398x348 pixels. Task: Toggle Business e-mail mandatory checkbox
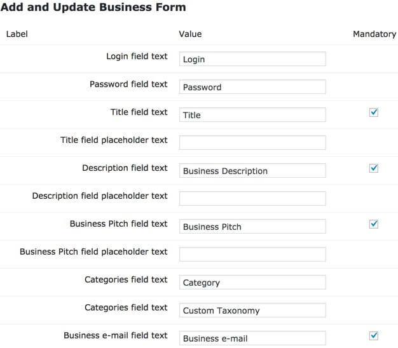click(x=374, y=336)
